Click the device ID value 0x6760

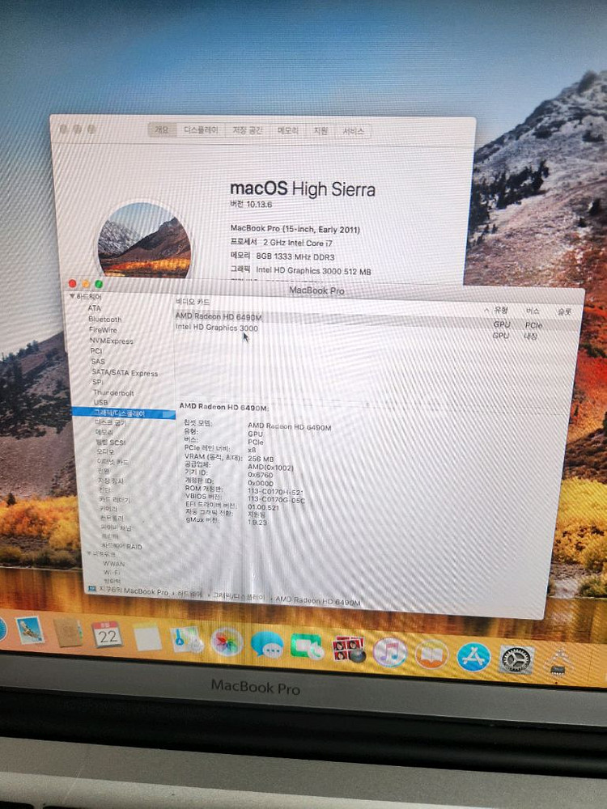tap(260, 475)
